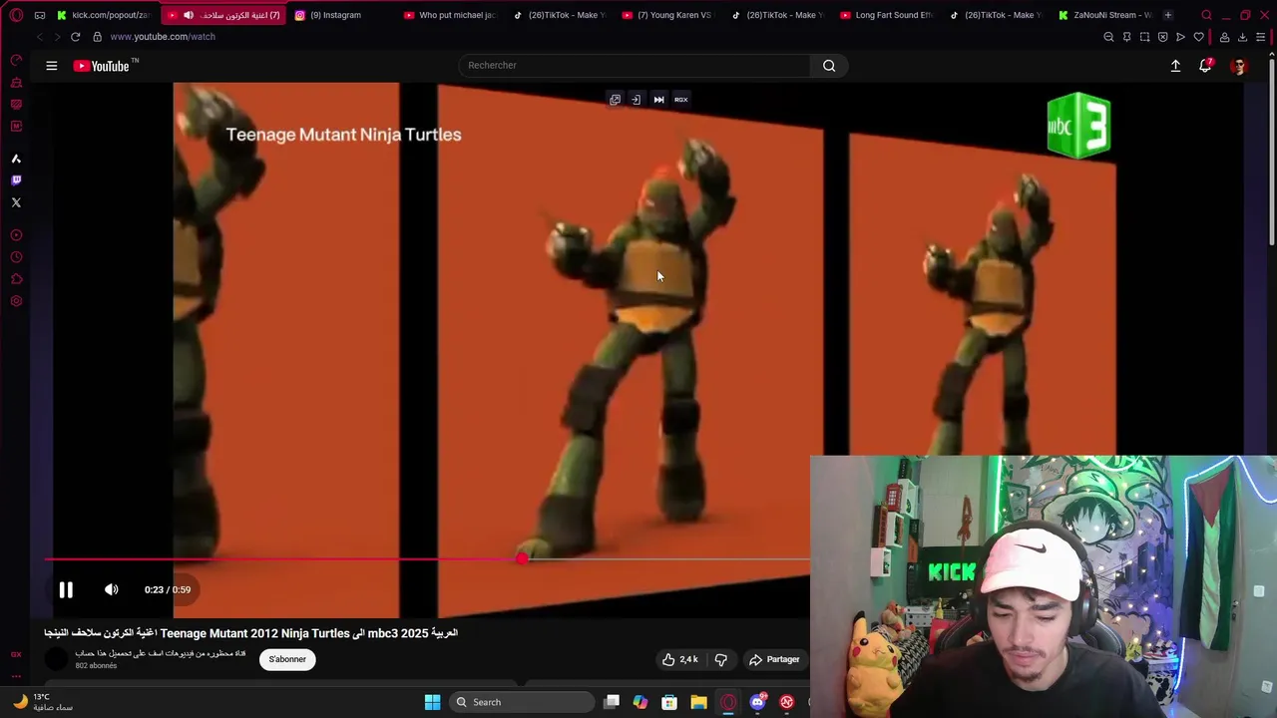Screen dimensions: 1277x718
Task: Open YouTube notifications bell
Action: (1205, 66)
